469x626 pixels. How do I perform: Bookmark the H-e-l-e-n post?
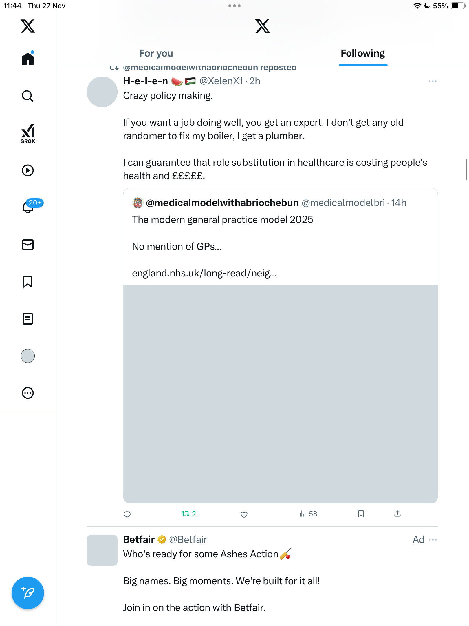(x=361, y=514)
